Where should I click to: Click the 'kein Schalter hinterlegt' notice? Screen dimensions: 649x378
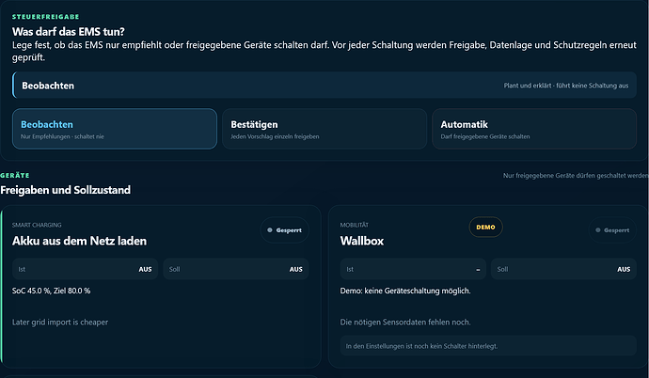488,346
